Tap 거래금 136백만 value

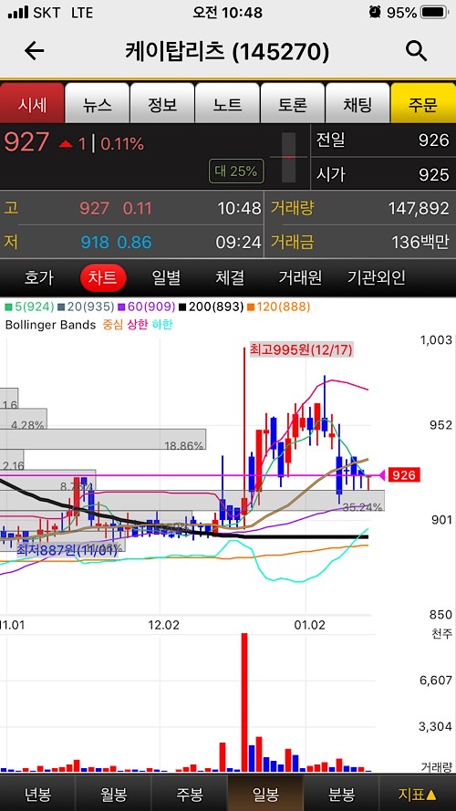tap(420, 242)
